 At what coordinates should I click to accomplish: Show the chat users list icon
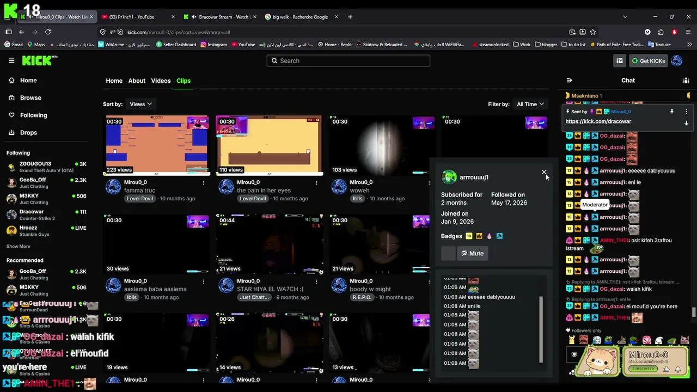coord(686,81)
